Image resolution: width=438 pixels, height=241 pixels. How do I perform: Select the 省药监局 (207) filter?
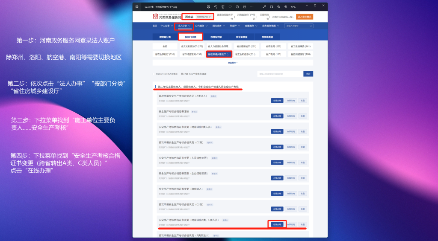(273, 46)
